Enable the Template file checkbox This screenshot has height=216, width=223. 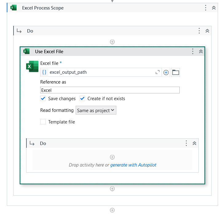[x=43, y=122]
